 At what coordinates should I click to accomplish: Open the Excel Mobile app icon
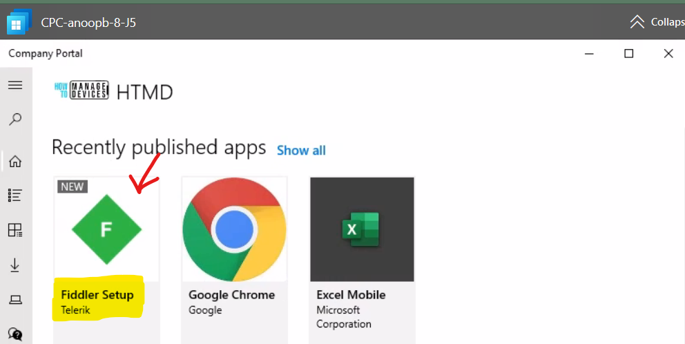(x=362, y=229)
